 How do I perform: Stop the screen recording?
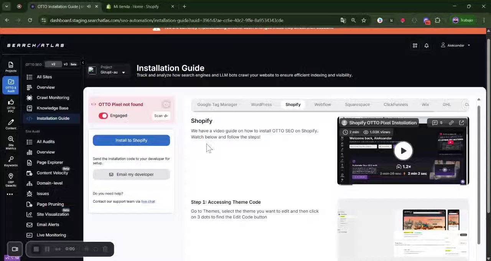pos(36,249)
